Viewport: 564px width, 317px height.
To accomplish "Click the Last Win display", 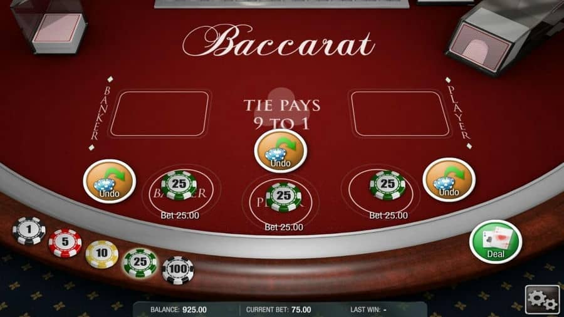I will [x=368, y=309].
